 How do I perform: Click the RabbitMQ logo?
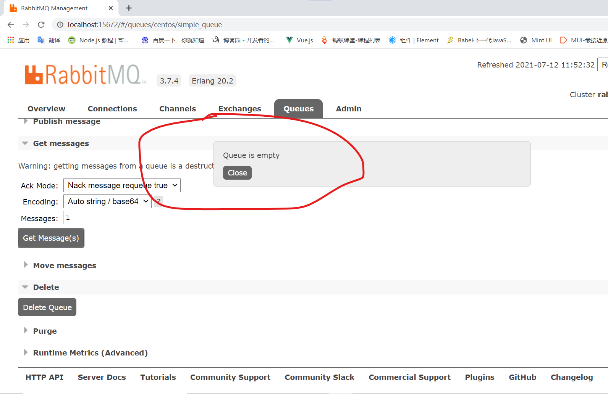coord(86,74)
